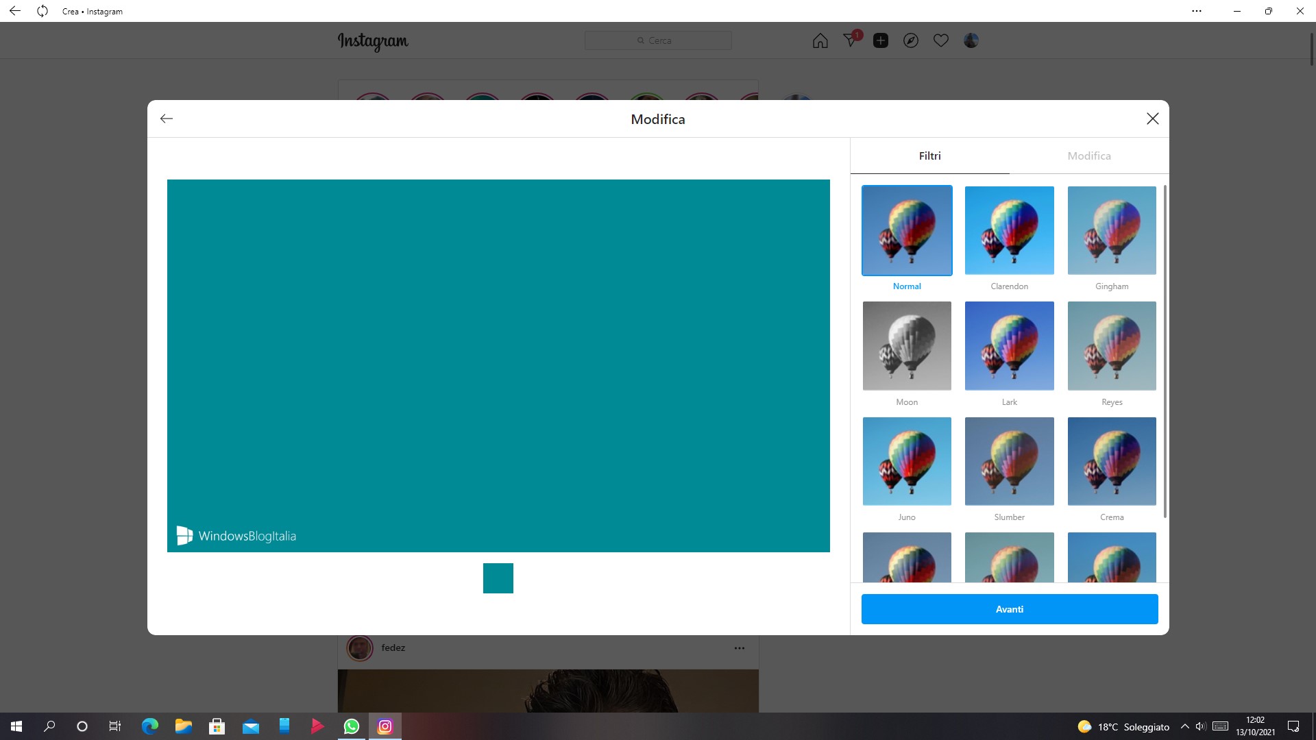Click the Instagram logo

[x=373, y=41]
